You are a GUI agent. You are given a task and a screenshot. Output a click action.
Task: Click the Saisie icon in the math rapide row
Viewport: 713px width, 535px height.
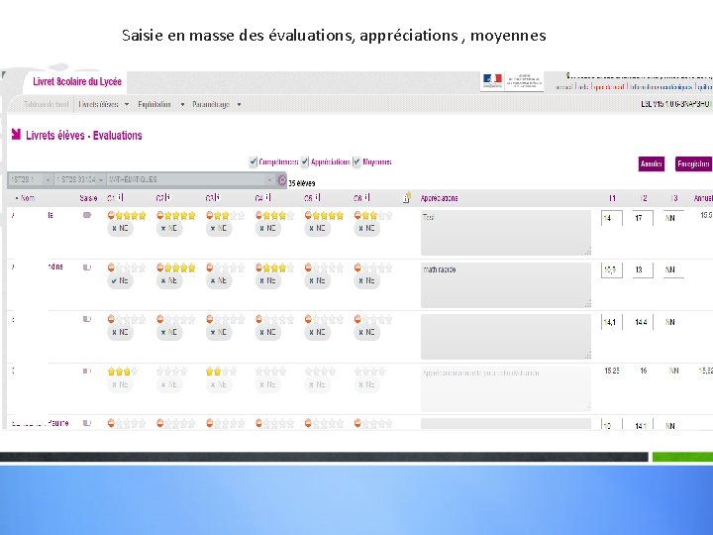pos(87,267)
